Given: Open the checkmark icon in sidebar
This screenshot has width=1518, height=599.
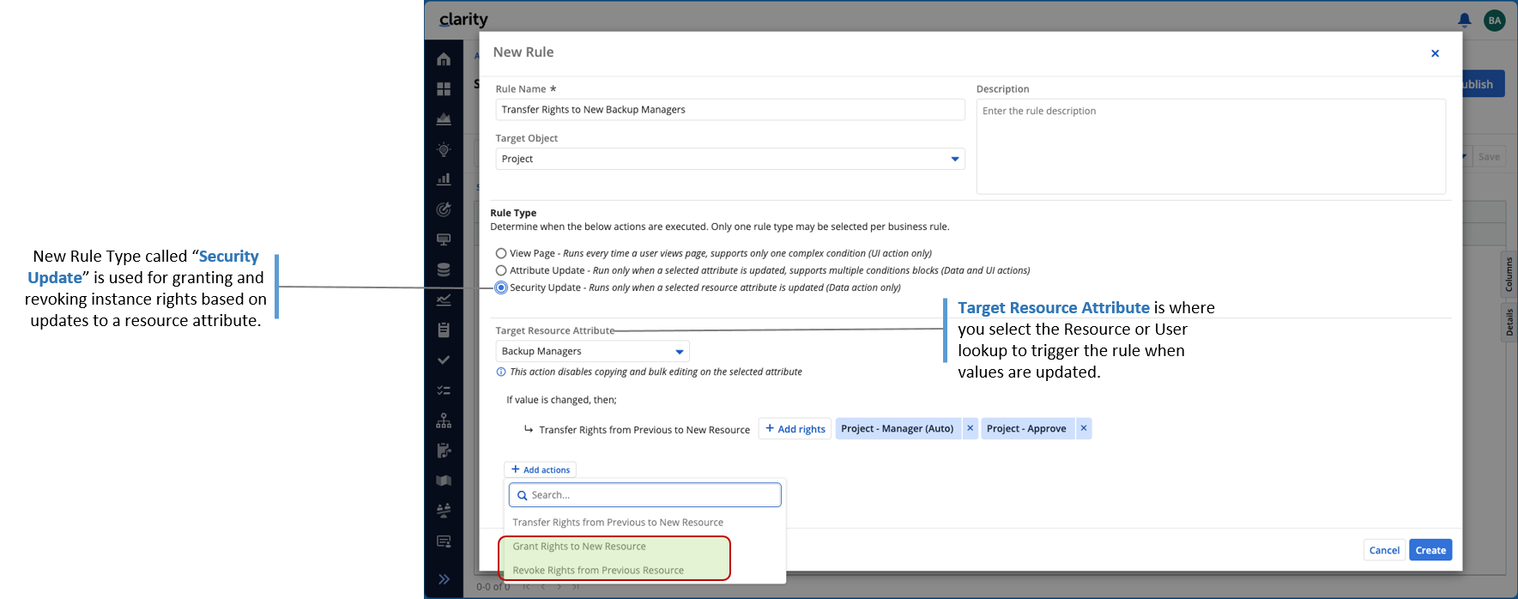Looking at the screenshot, I should tap(444, 360).
